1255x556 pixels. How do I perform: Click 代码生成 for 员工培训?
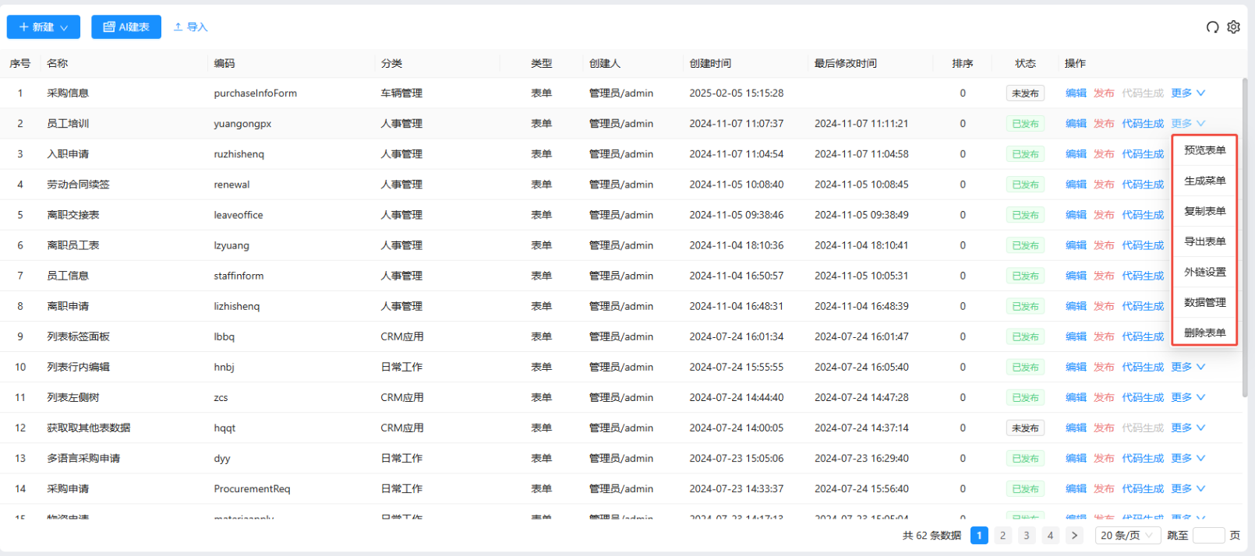[x=1143, y=124]
